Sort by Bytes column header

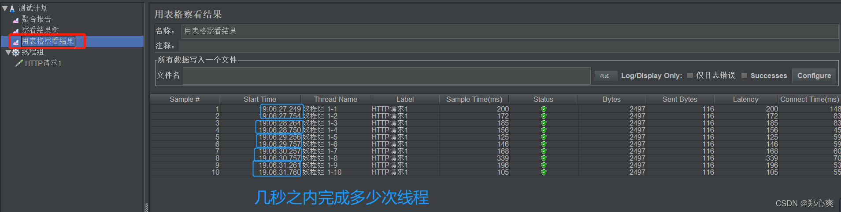pyautogui.click(x=611, y=99)
